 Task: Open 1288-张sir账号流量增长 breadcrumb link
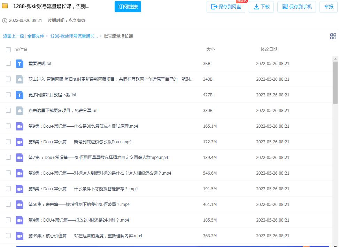74,36
